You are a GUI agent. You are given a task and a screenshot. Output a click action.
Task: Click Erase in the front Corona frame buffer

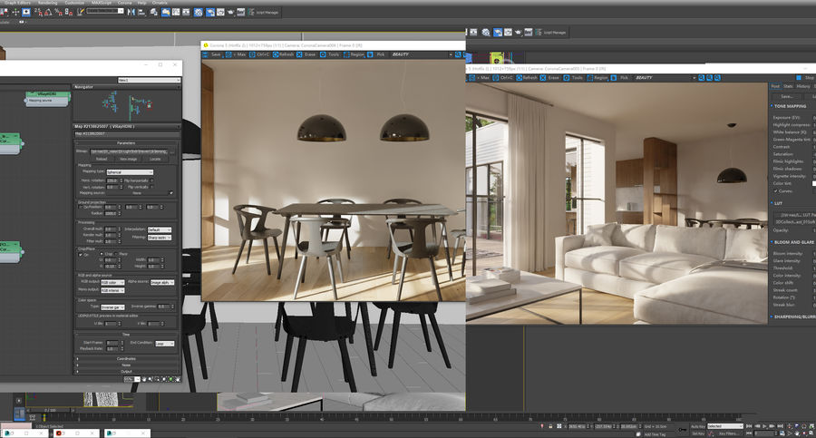coord(306,54)
